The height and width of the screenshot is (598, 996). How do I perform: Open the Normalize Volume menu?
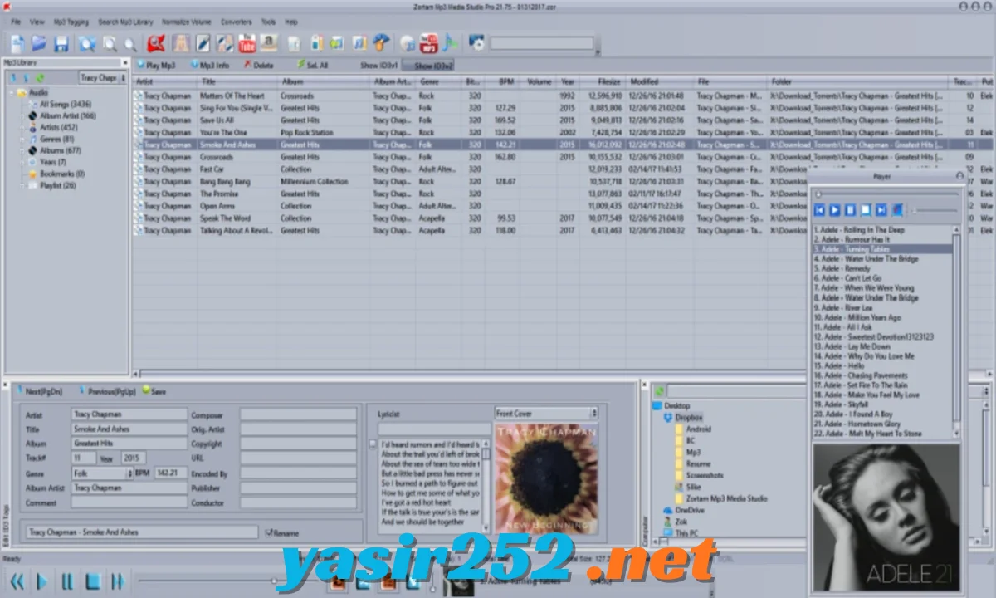click(186, 22)
